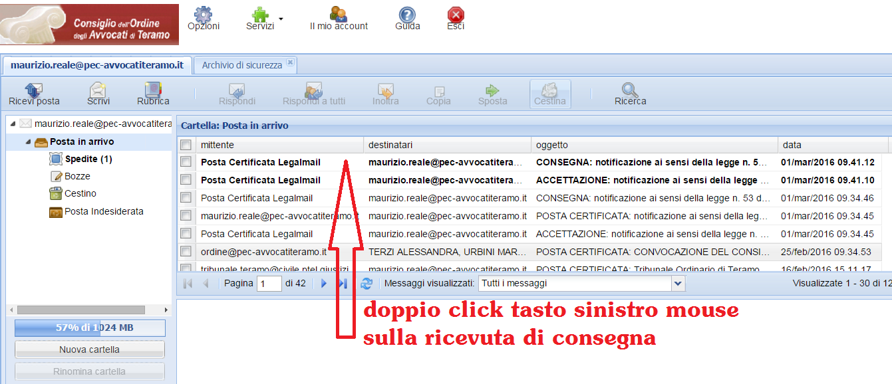Switch to the Archivio di sicurezza tab

pyautogui.click(x=242, y=65)
